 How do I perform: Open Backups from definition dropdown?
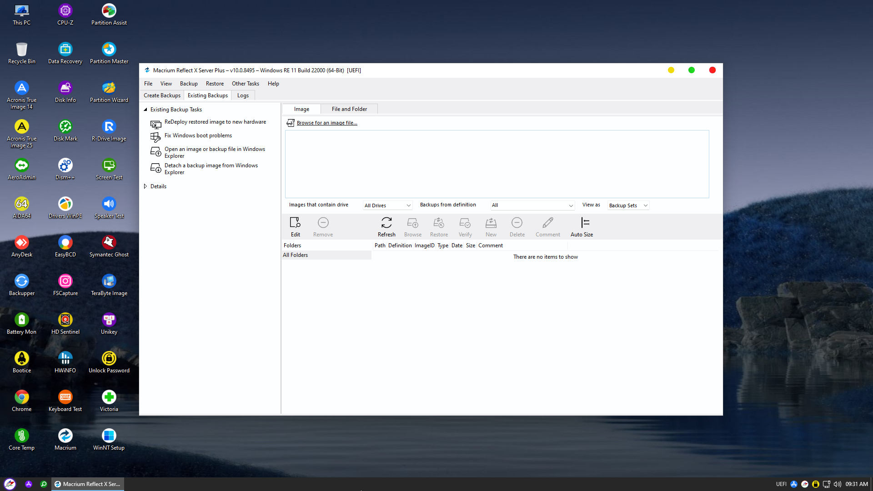pyautogui.click(x=532, y=205)
